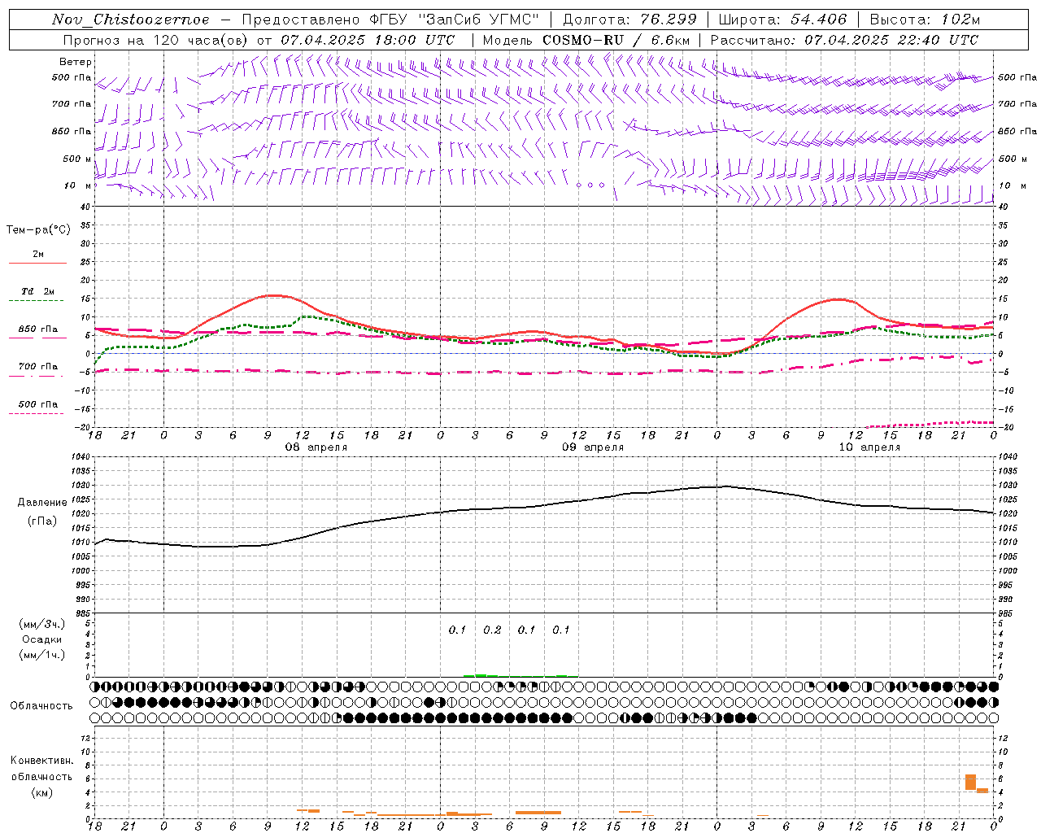Click the 08 апреля date label
The height and width of the screenshot is (833, 1041).
pos(316,447)
